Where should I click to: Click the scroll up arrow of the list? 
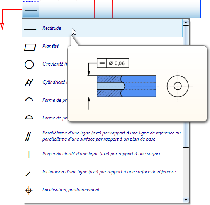(186, 22)
